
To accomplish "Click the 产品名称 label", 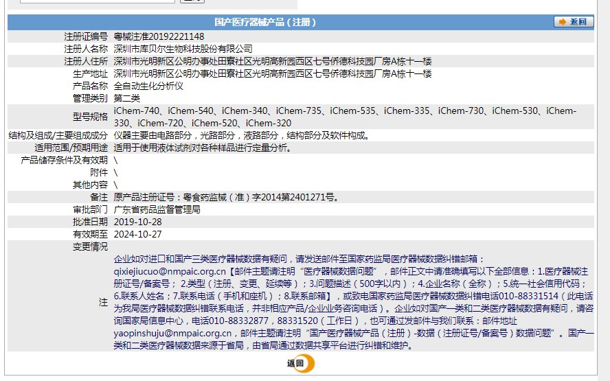I will pos(90,86).
